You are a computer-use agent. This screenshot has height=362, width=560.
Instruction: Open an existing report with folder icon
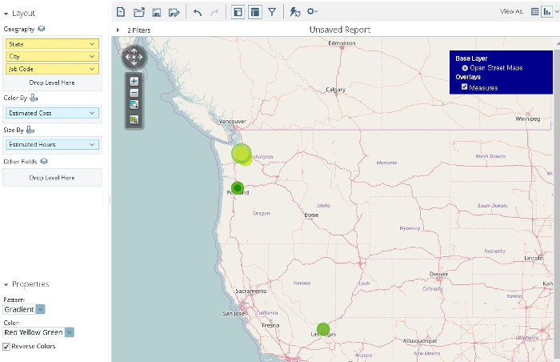(139, 12)
